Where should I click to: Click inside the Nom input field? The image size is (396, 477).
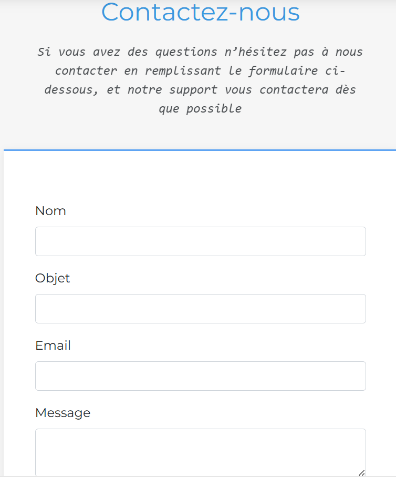(x=200, y=241)
